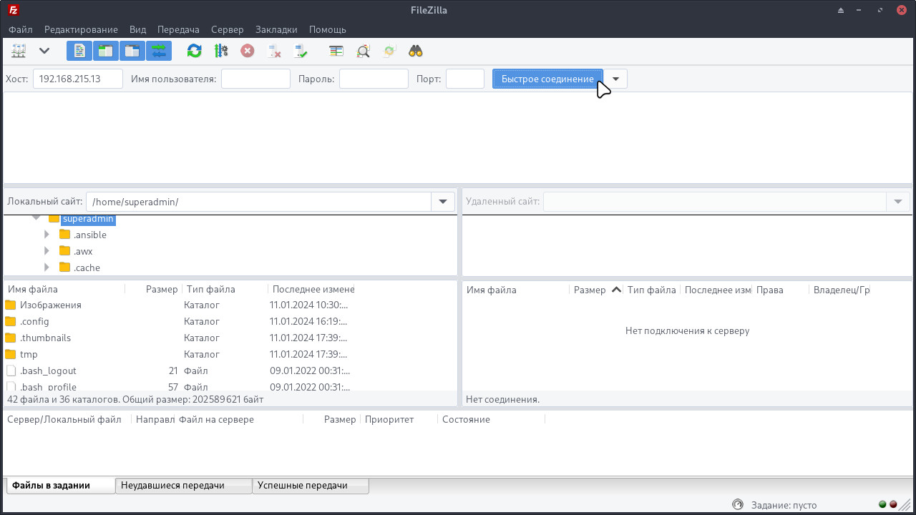Open the Передача menu
The height and width of the screenshot is (515, 916).
tap(178, 29)
